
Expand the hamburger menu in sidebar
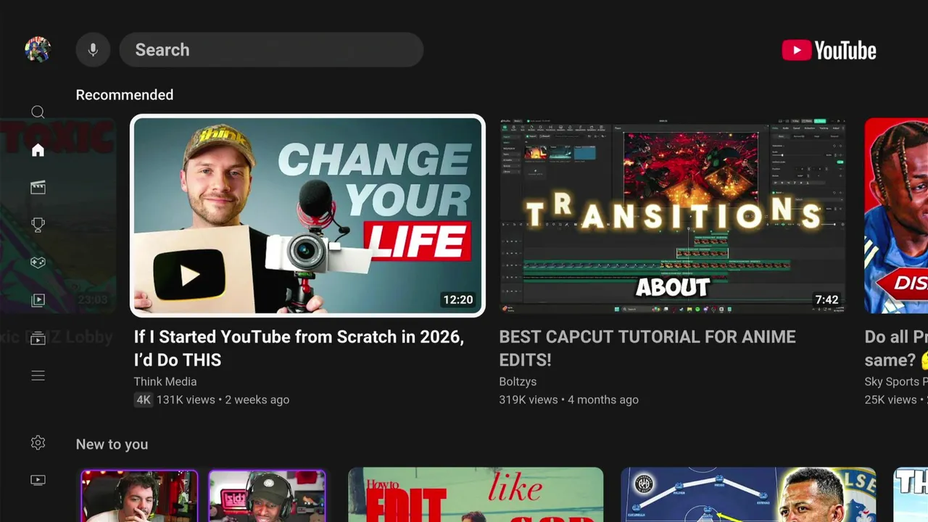tap(38, 376)
